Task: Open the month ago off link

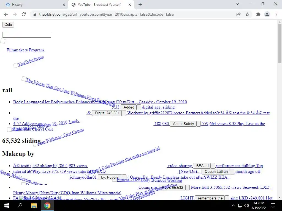Action: [248, 171]
